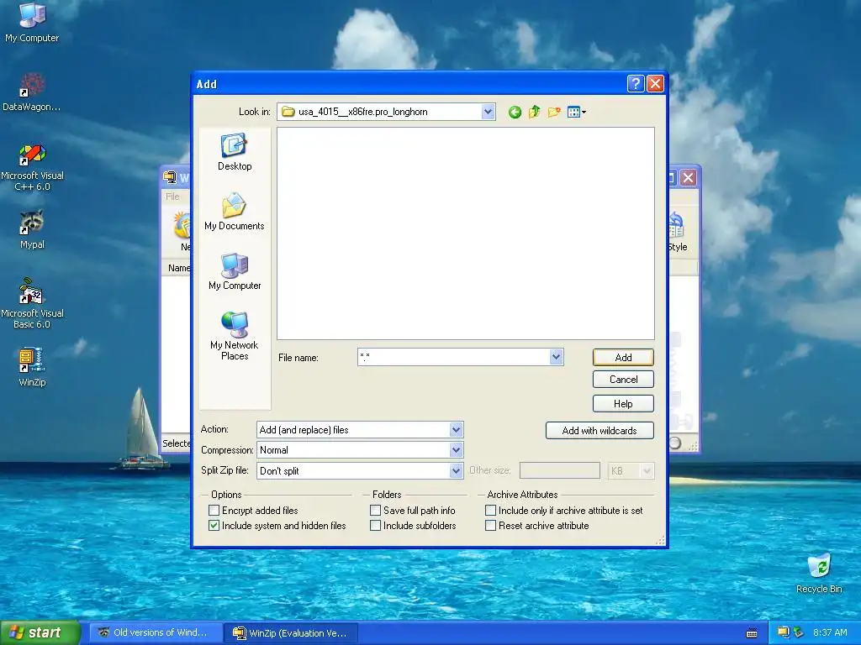This screenshot has width=861, height=645.
Task: Select the WinZip desktop shortcut
Action: click(32, 367)
